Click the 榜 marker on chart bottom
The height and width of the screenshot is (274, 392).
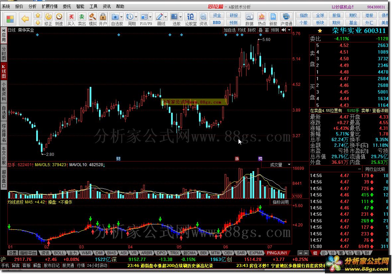click(x=260, y=158)
